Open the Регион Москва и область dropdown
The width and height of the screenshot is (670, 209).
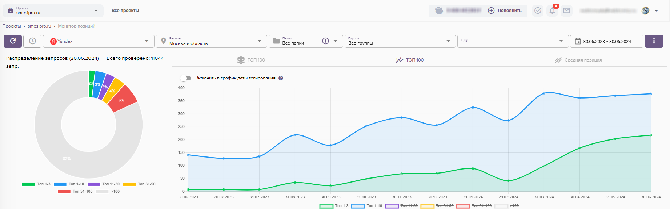pos(211,41)
